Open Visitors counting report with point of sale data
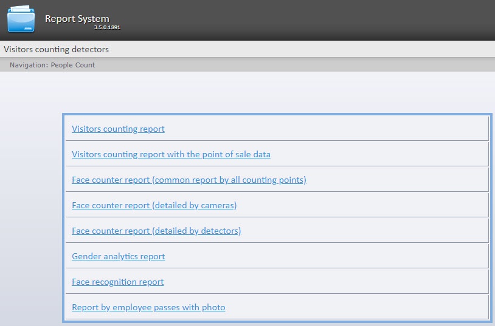This screenshot has height=326, width=495. pos(171,154)
